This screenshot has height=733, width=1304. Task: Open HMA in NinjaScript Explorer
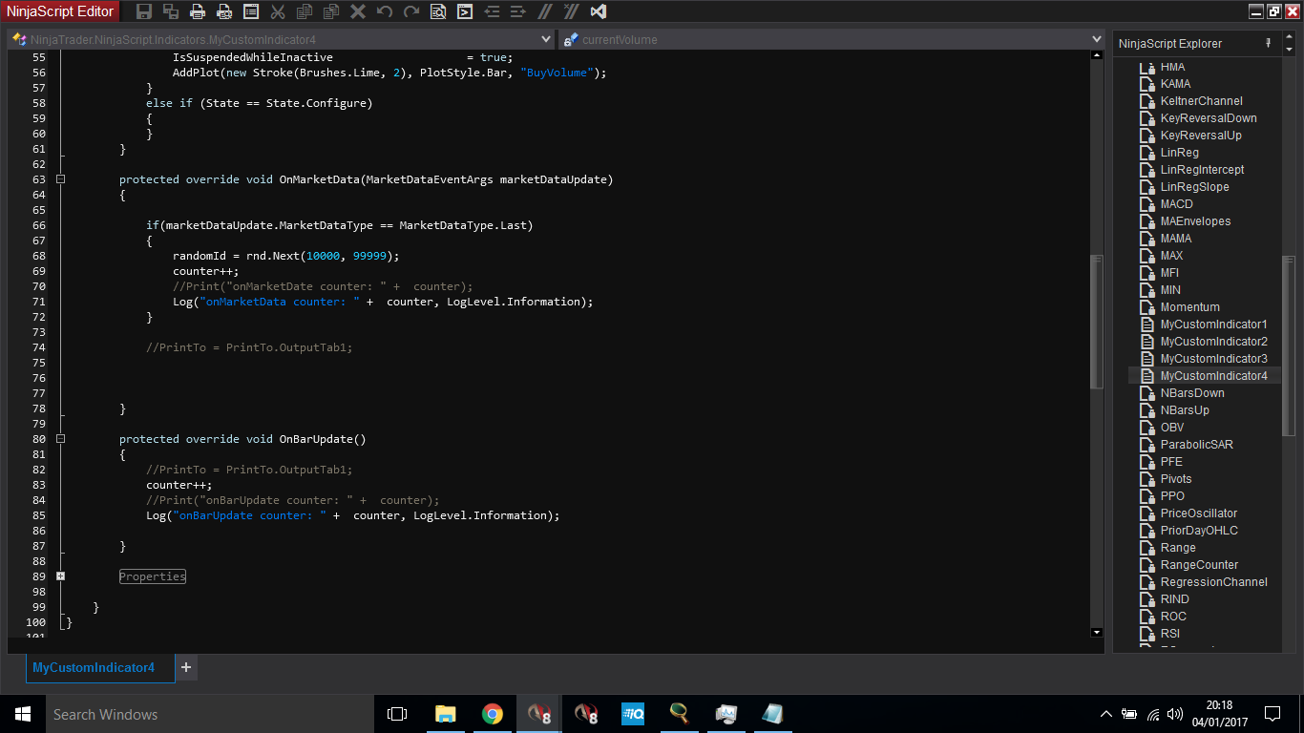1172,67
